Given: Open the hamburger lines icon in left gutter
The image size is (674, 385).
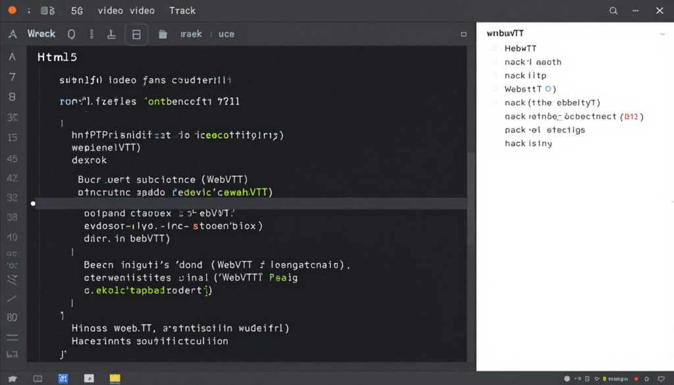Looking at the screenshot, I should (x=12, y=338).
